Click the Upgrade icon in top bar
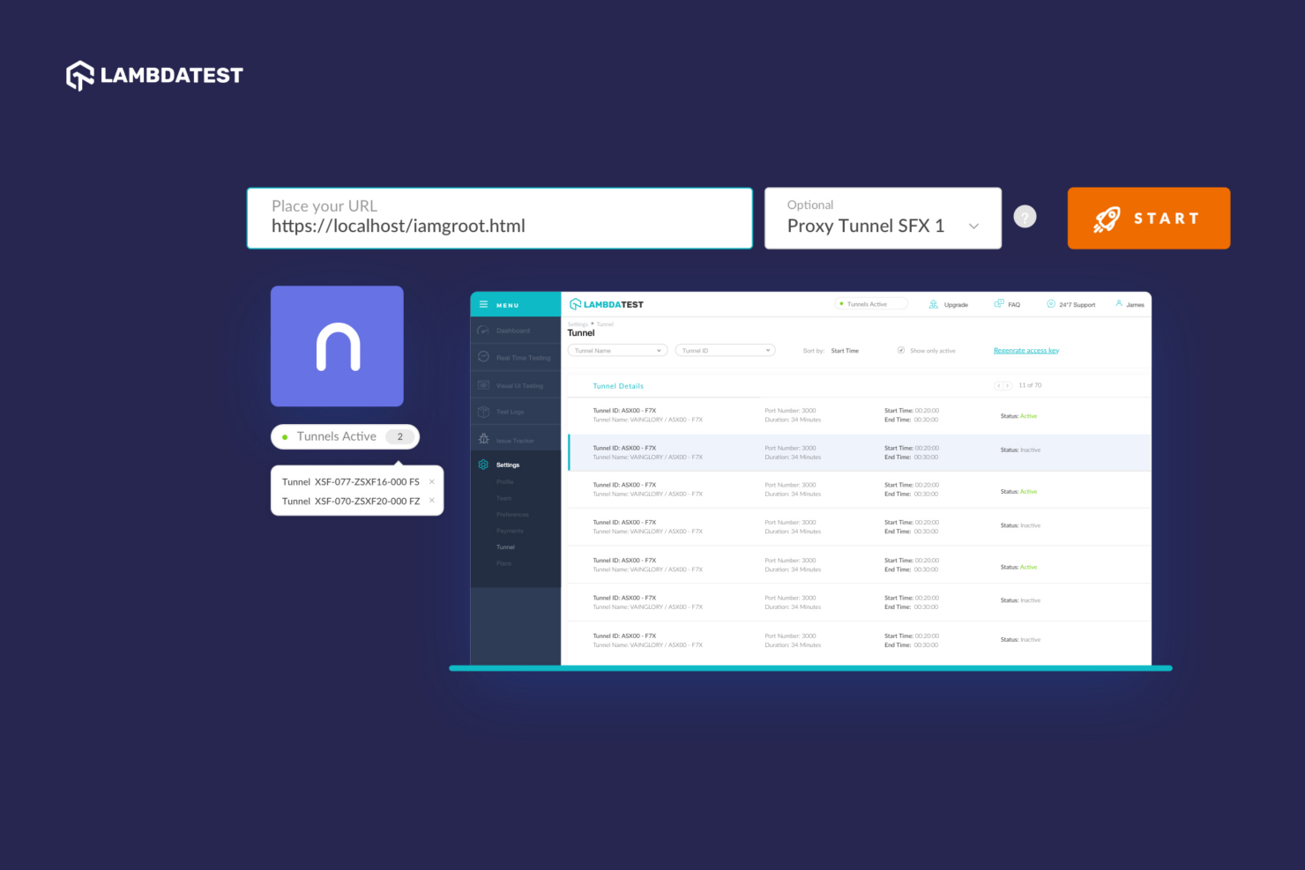The image size is (1305, 870). point(933,304)
